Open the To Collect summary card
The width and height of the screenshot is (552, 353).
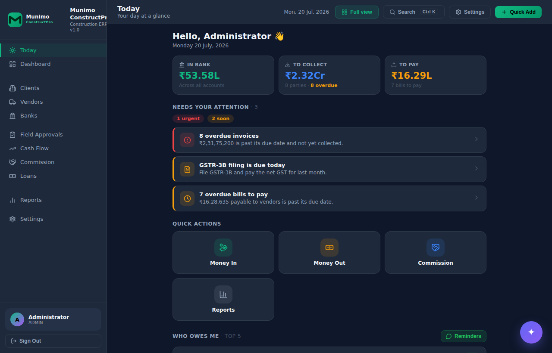click(329, 75)
